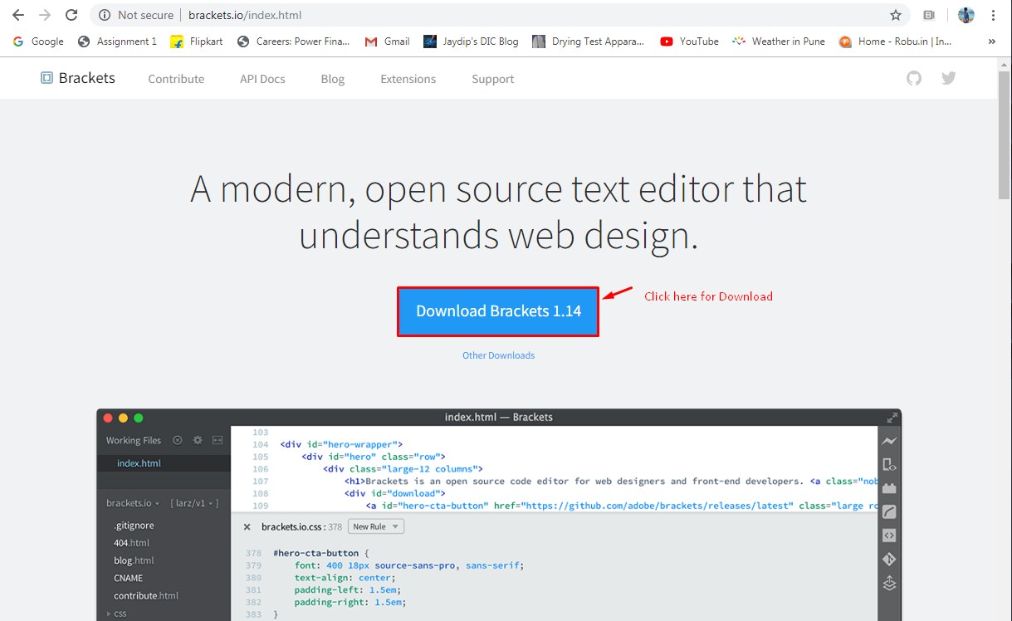The height and width of the screenshot is (621, 1012).
Task: Open the brackets.io project dropdown
Action: pos(133,503)
